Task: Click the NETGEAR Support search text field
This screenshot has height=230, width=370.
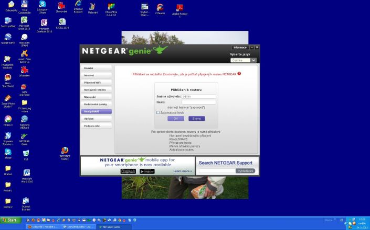Action: coord(217,171)
